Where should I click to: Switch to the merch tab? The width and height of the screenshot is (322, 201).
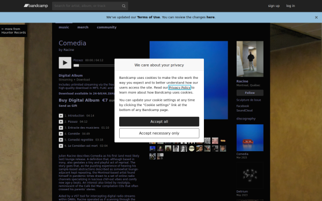pyautogui.click(x=83, y=27)
